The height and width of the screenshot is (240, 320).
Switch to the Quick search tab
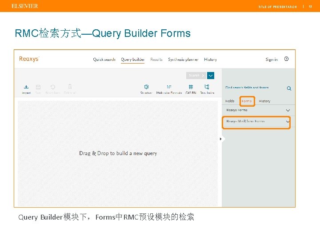click(x=104, y=60)
